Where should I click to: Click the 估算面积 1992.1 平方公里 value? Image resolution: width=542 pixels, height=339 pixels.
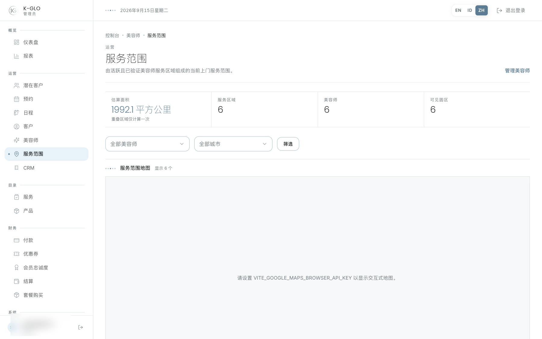141,109
